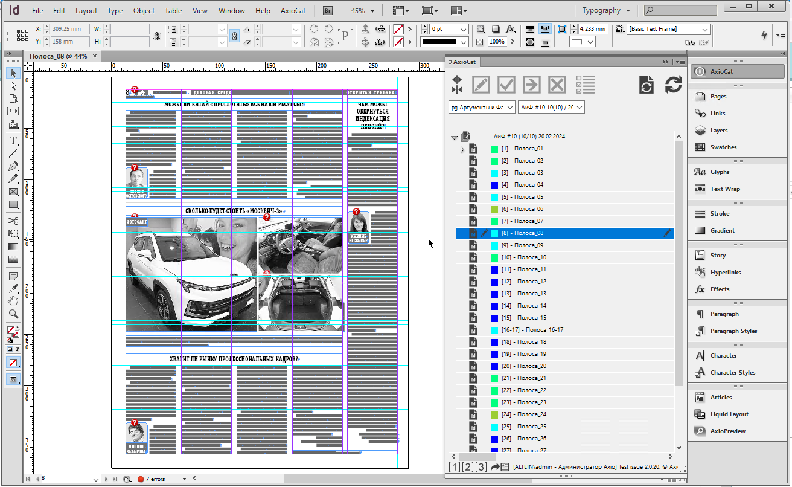Open the Basic Text Frame style dropdown

pyautogui.click(x=704, y=29)
